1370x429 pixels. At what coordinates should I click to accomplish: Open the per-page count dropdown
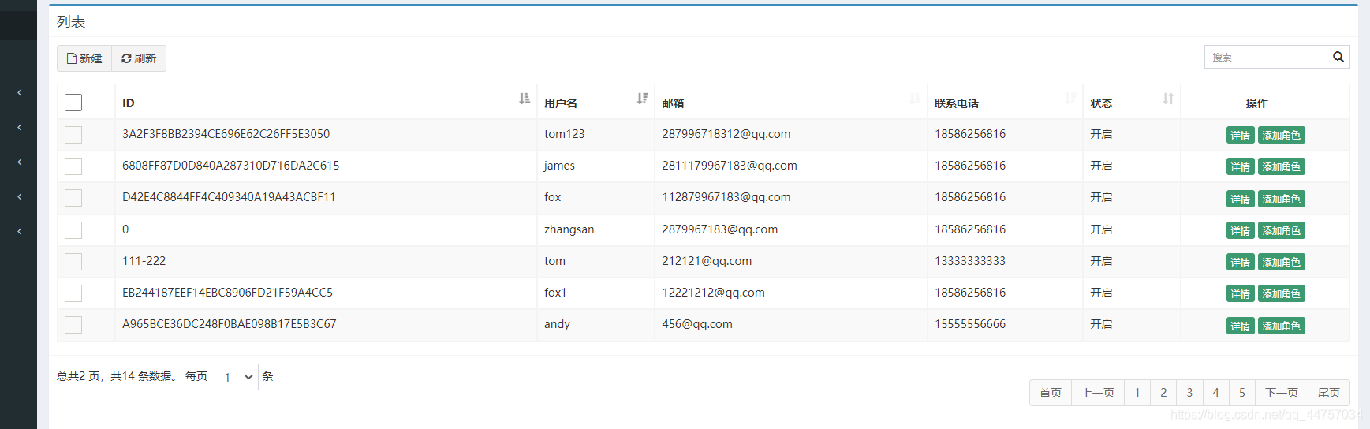click(234, 377)
